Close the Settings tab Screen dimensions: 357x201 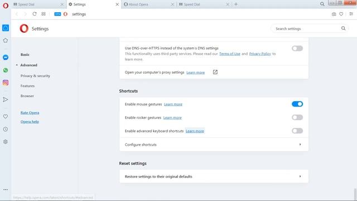click(117, 4)
